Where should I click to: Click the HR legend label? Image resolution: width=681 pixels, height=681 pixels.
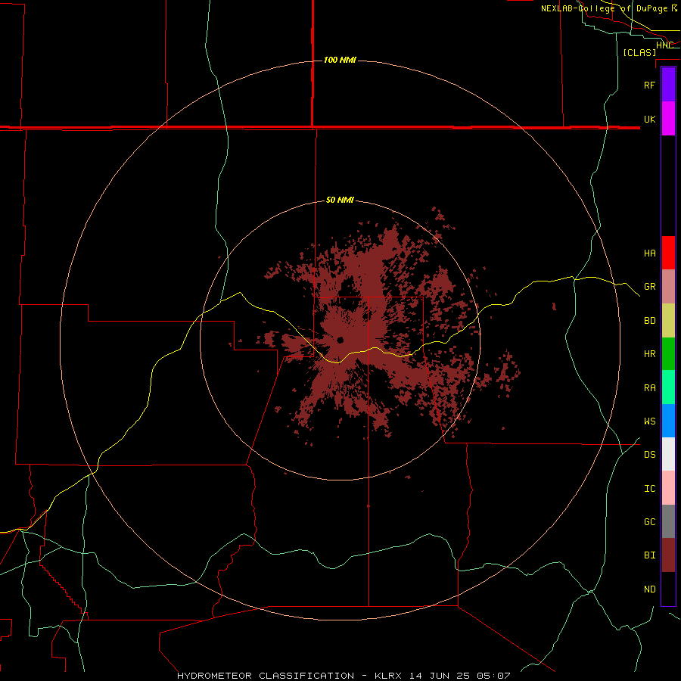click(x=649, y=354)
